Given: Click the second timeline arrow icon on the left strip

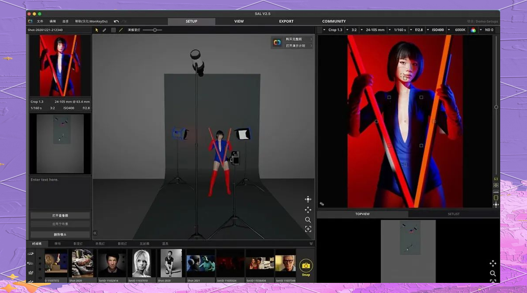Looking at the screenshot, I should tap(31, 264).
